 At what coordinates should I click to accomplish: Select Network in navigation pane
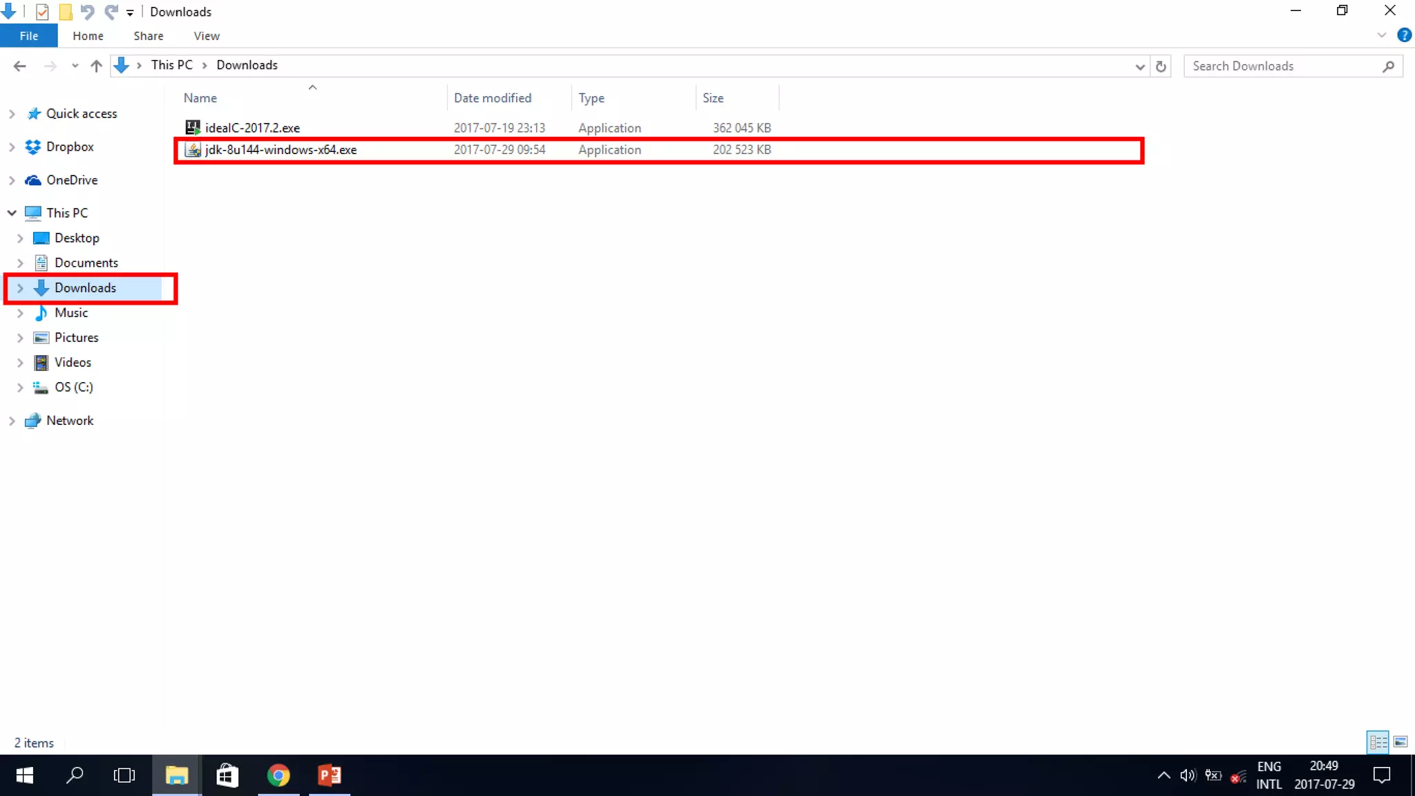coord(69,420)
